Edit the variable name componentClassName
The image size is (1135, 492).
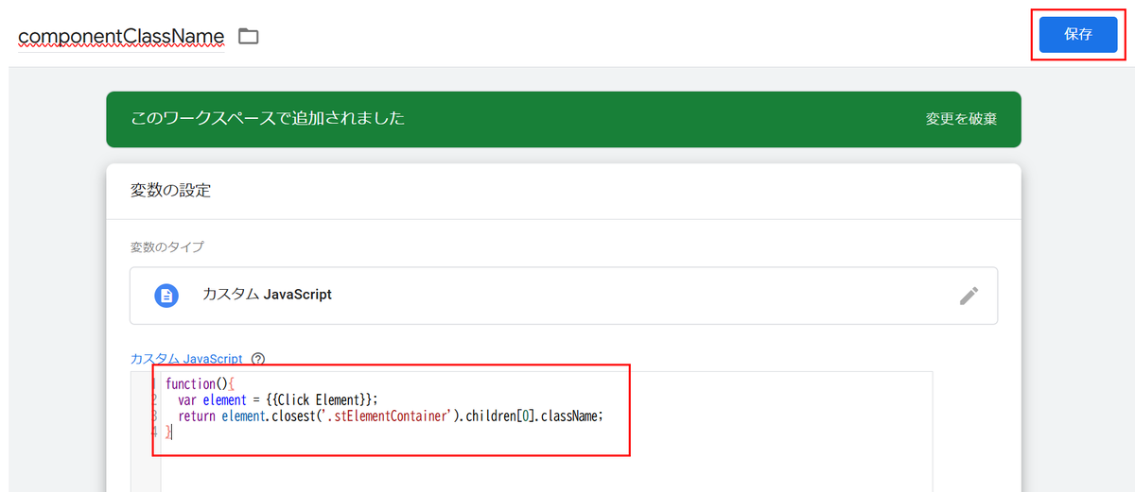121,37
